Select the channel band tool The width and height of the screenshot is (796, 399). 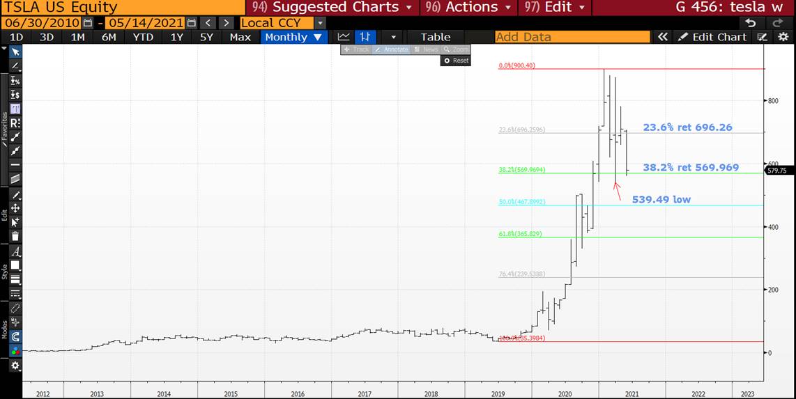[16, 178]
